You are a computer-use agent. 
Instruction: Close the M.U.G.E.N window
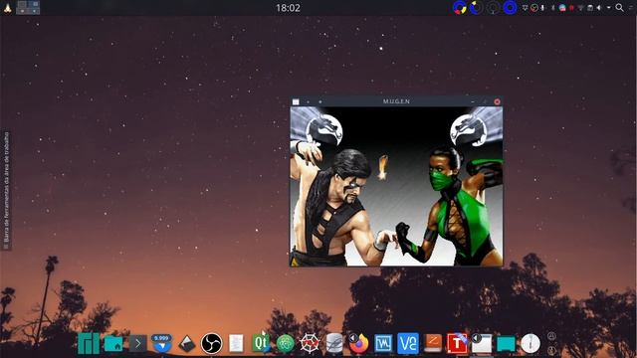[497, 101]
